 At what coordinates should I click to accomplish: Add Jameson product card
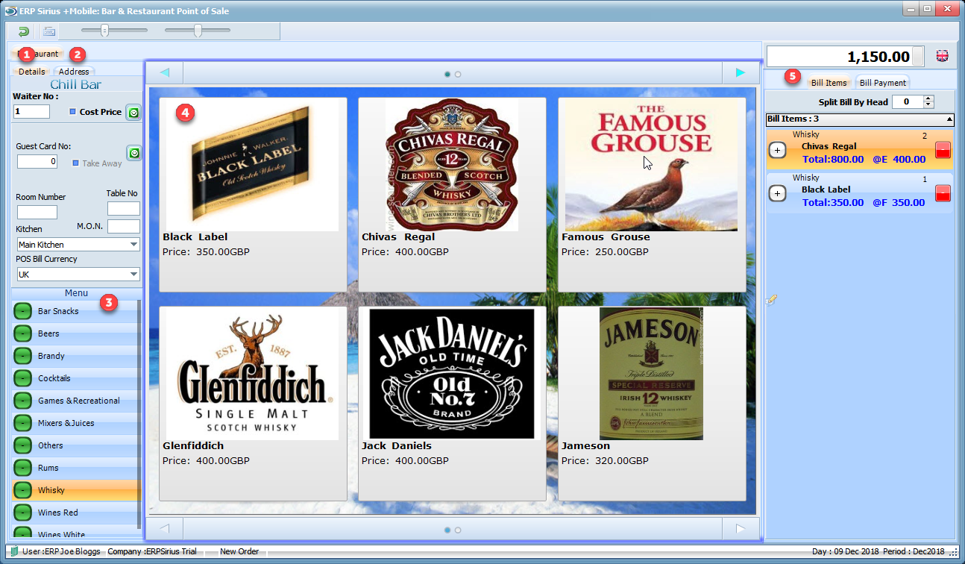pos(652,404)
